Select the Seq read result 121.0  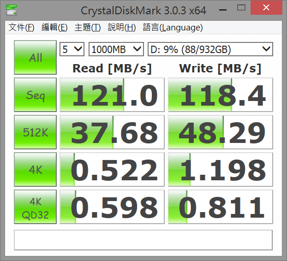[112, 95]
